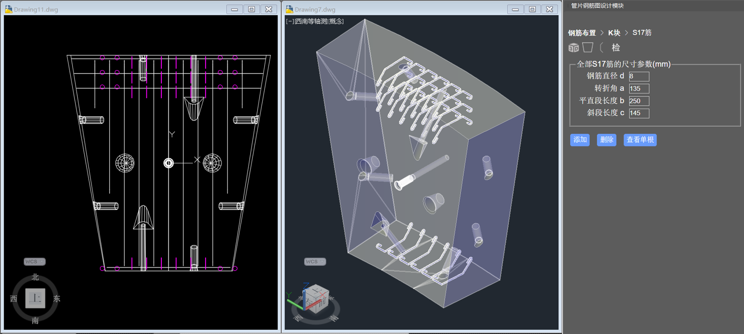Screen dimensions: 744x334
Task: Minimize the Drawing11.dwg window
Action: click(x=234, y=9)
